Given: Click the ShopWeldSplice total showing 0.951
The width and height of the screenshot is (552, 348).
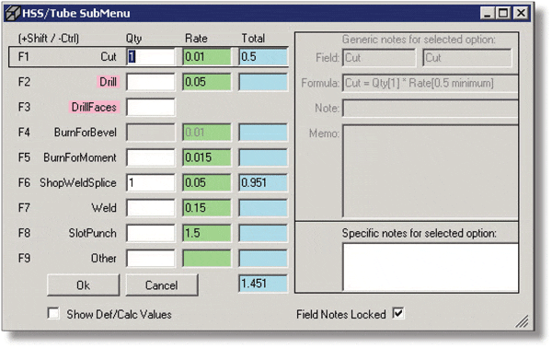Looking at the screenshot, I should [x=263, y=182].
